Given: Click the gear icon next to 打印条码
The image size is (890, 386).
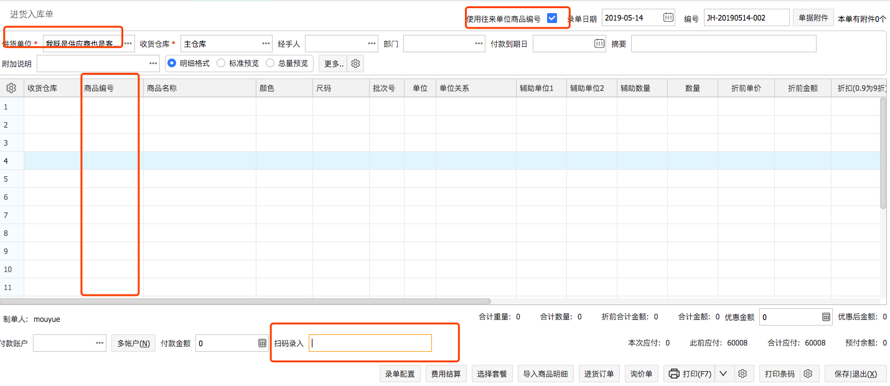Looking at the screenshot, I should tap(808, 373).
